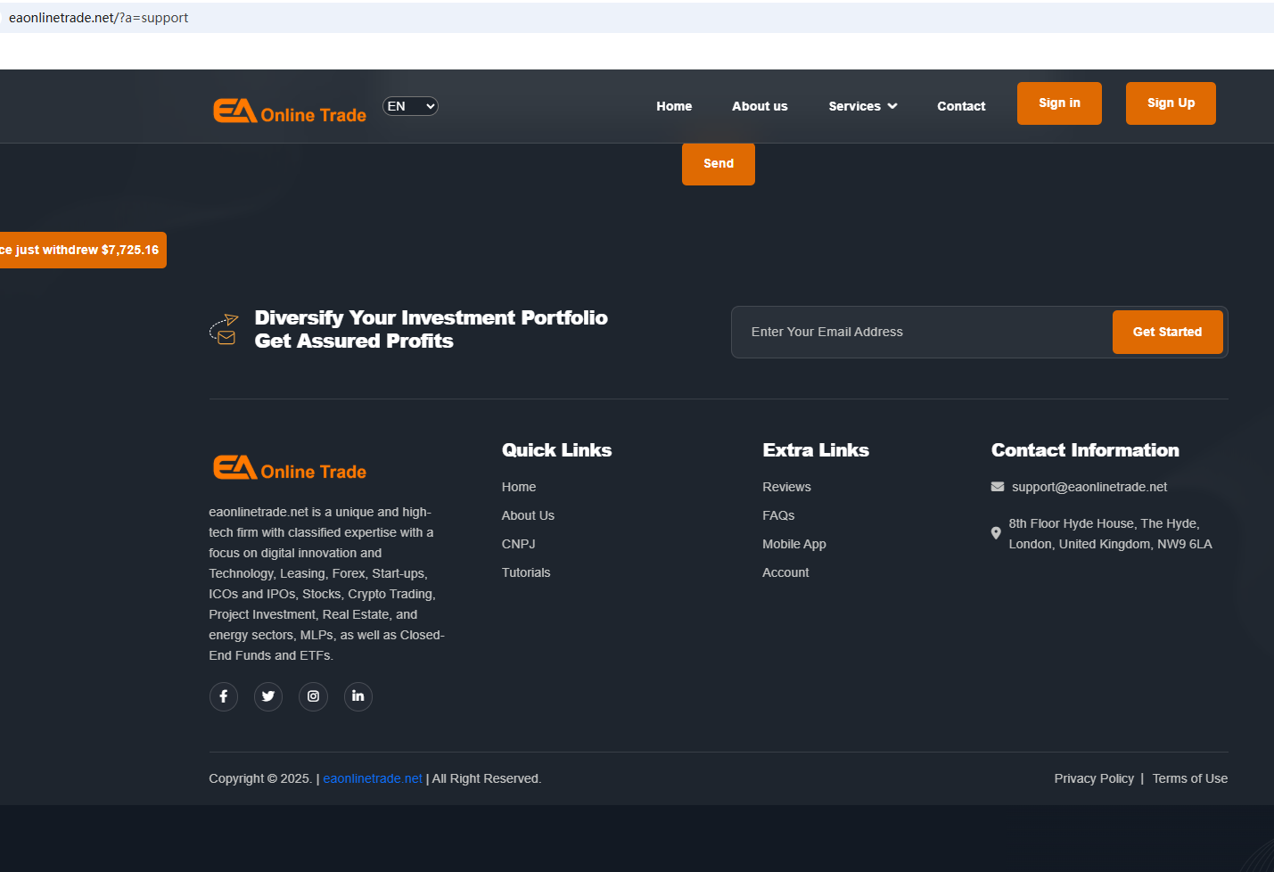Open the Tutorials link
Image resolution: width=1274 pixels, height=872 pixels.
(526, 572)
